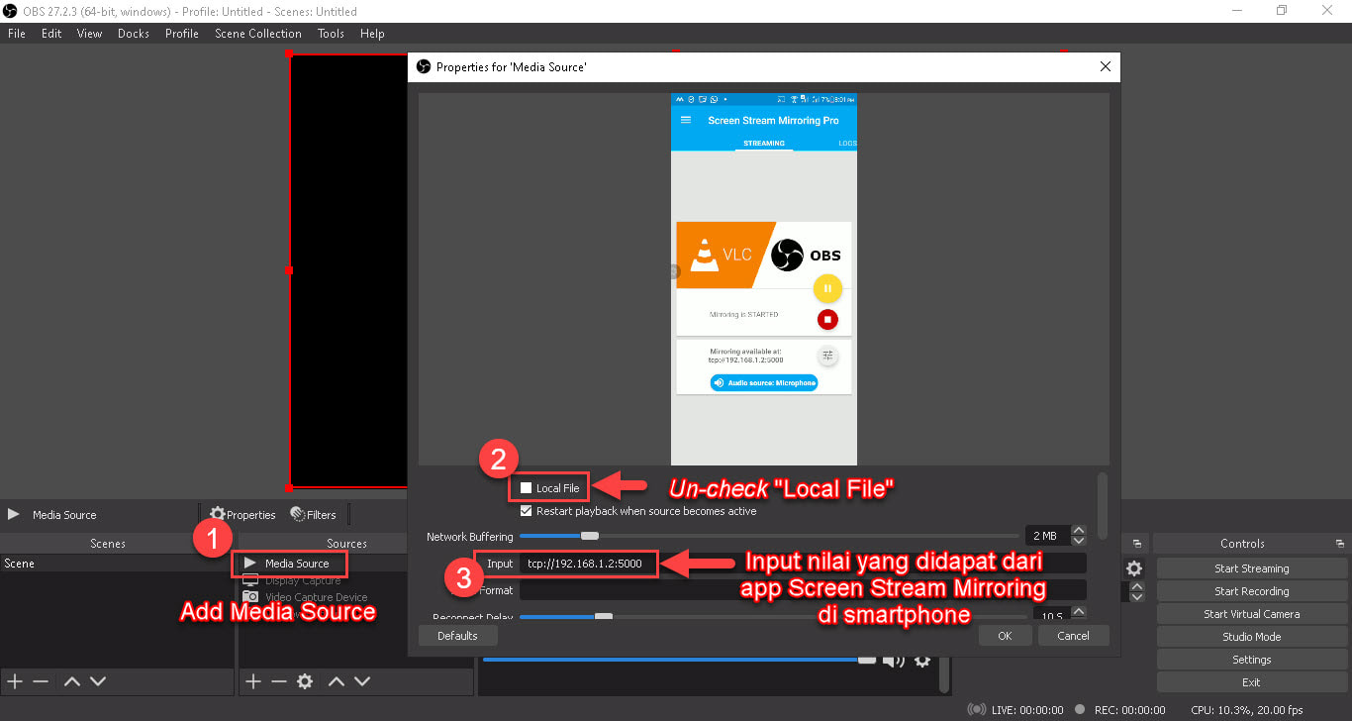Click the Defaults button

point(457,636)
